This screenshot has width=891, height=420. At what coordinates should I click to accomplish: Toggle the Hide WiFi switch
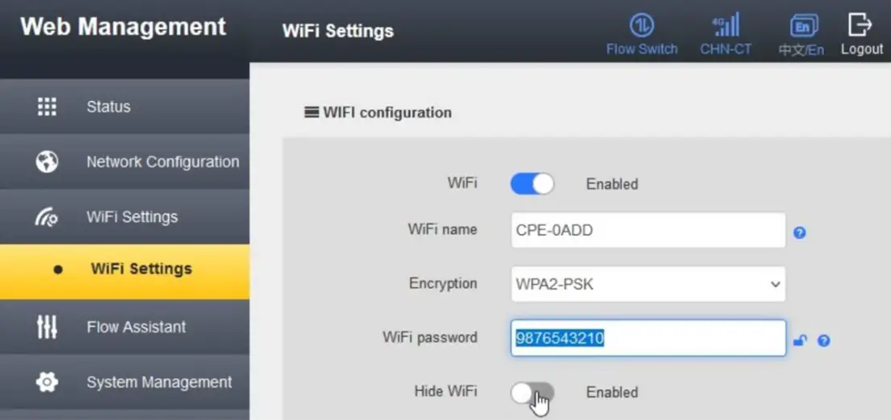pos(532,393)
